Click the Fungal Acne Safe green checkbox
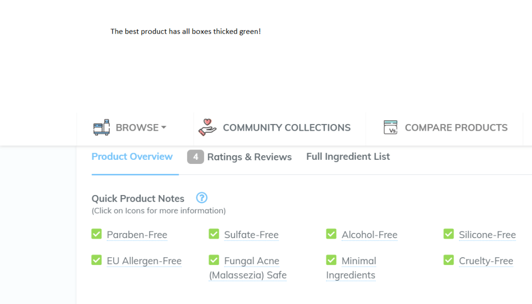This screenshot has height=304, width=532. pyautogui.click(x=214, y=260)
